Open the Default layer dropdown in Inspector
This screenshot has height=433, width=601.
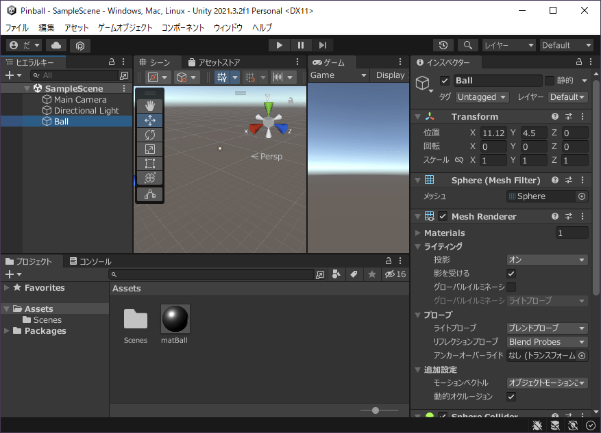pos(567,97)
